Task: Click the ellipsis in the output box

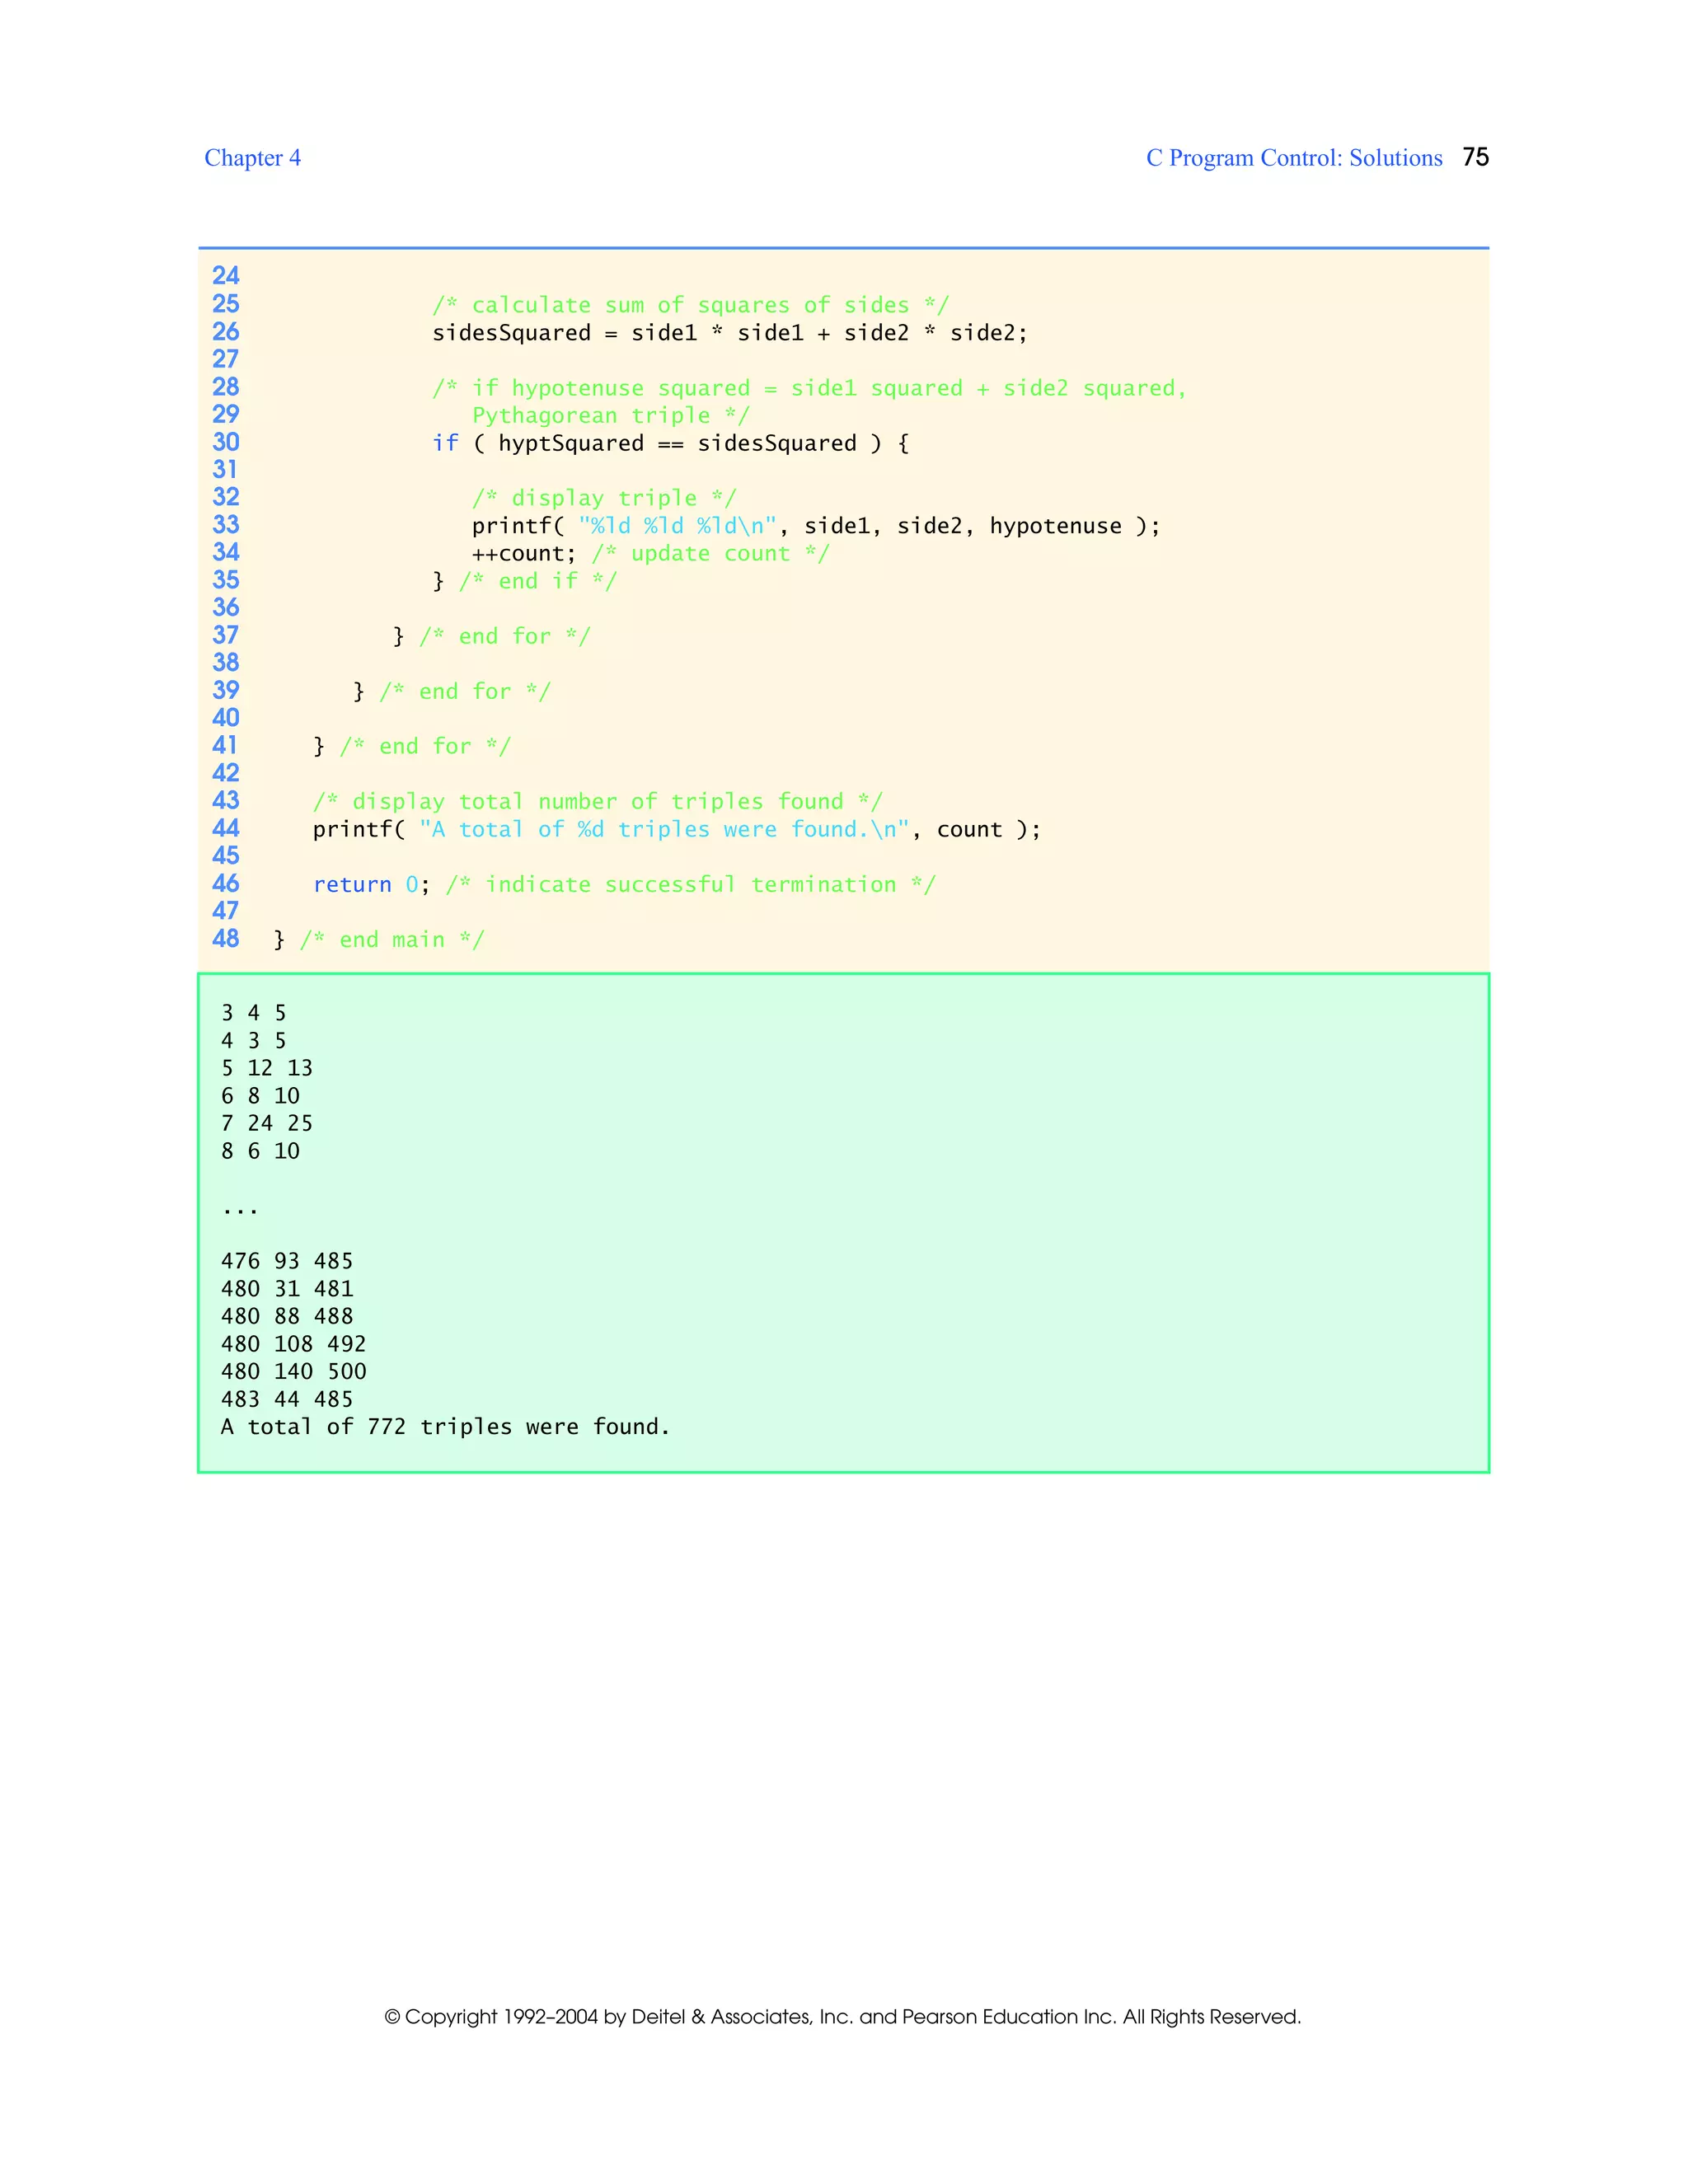Action: (240, 1211)
